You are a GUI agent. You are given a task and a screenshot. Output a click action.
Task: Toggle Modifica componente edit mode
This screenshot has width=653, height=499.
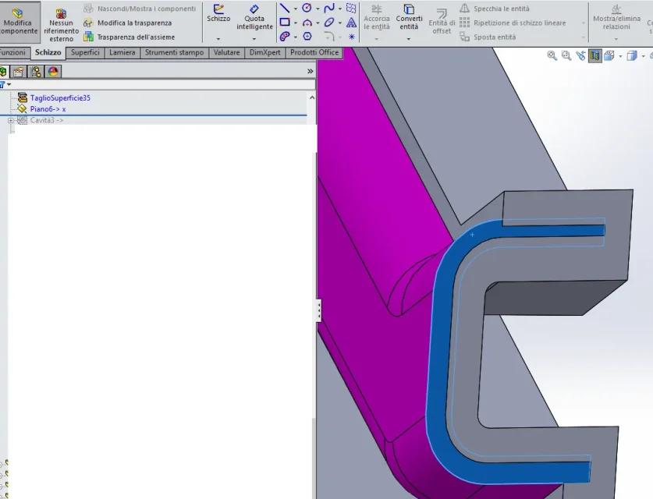click(x=20, y=22)
